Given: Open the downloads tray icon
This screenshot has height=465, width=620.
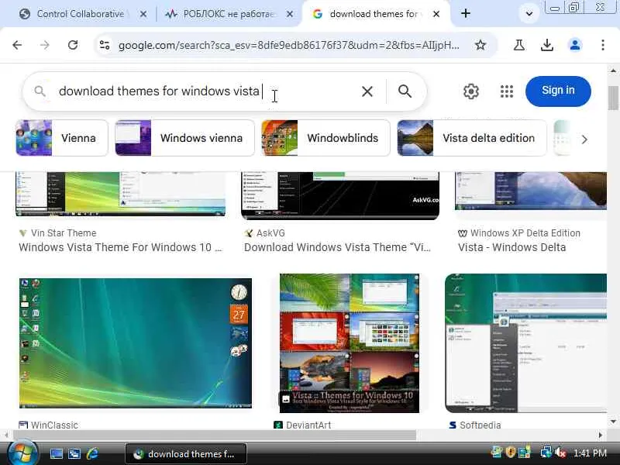Looking at the screenshot, I should tap(547, 45).
